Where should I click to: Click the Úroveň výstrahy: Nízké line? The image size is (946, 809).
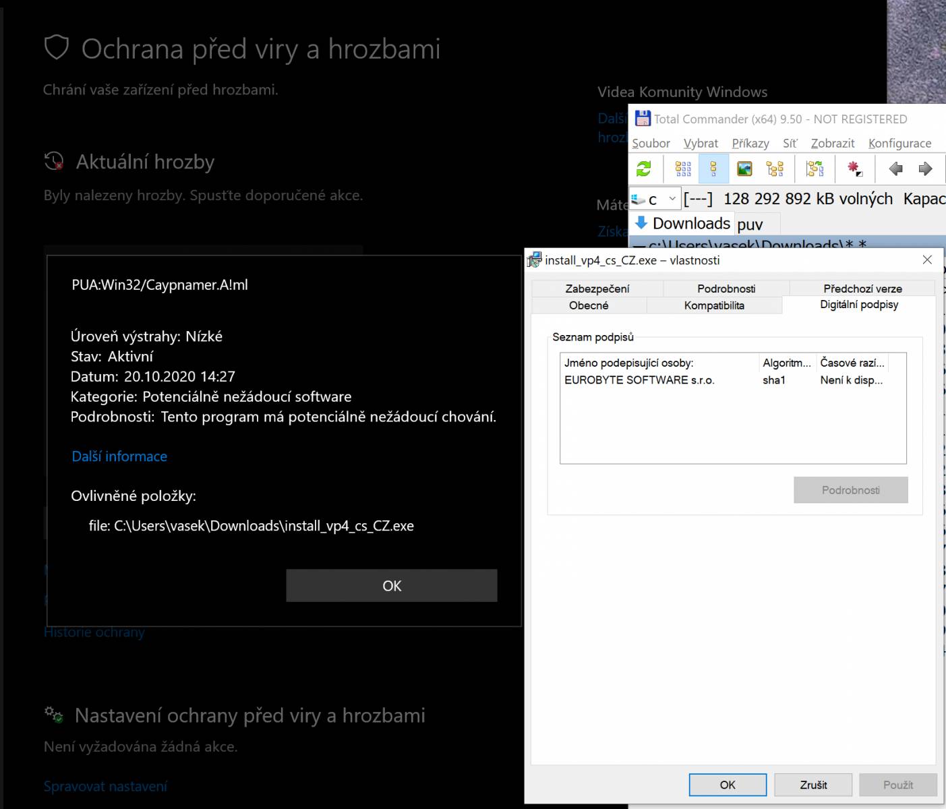(x=146, y=336)
